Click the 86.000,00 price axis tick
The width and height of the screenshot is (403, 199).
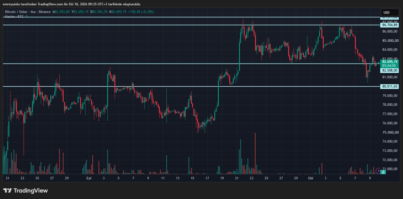pyautogui.click(x=390, y=31)
